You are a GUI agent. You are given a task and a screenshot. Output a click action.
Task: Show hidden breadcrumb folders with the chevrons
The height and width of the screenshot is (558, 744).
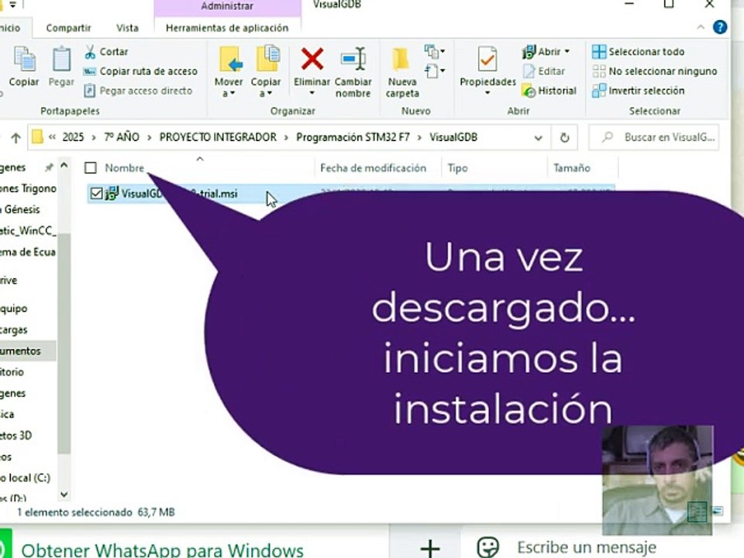[52, 137]
